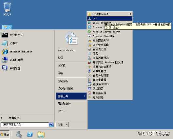
Task: Select DNS in the admin tools menu
Action: tap(110, 19)
